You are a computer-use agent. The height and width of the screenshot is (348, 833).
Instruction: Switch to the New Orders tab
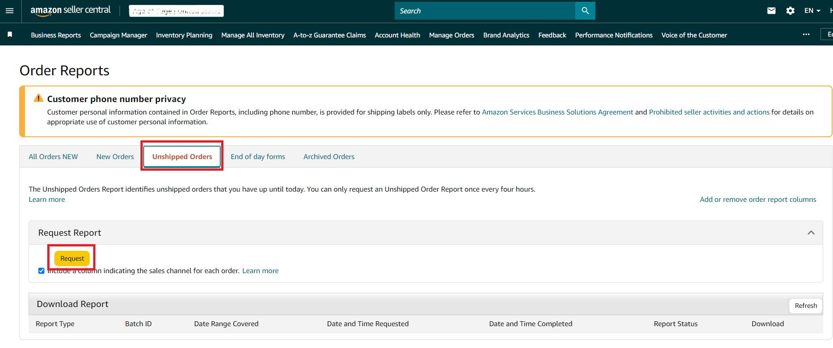[115, 157]
